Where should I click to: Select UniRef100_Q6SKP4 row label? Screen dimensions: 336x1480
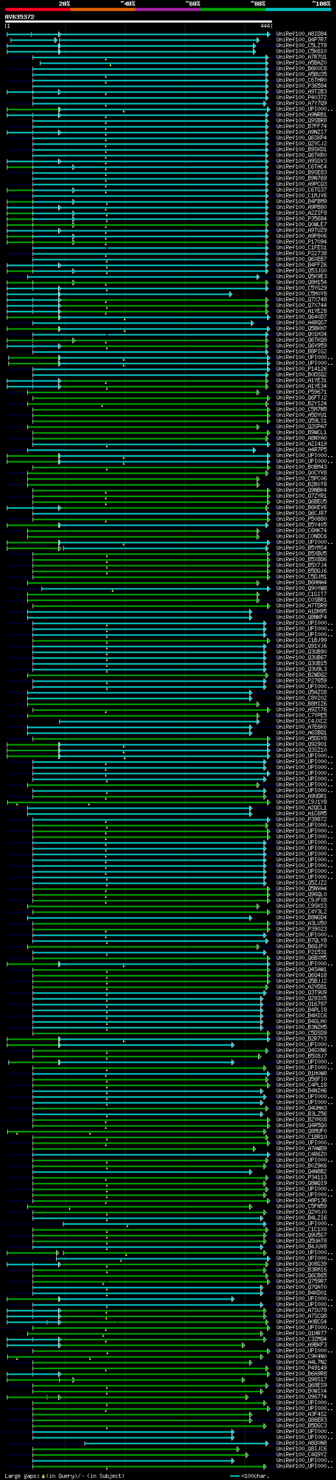point(301,138)
